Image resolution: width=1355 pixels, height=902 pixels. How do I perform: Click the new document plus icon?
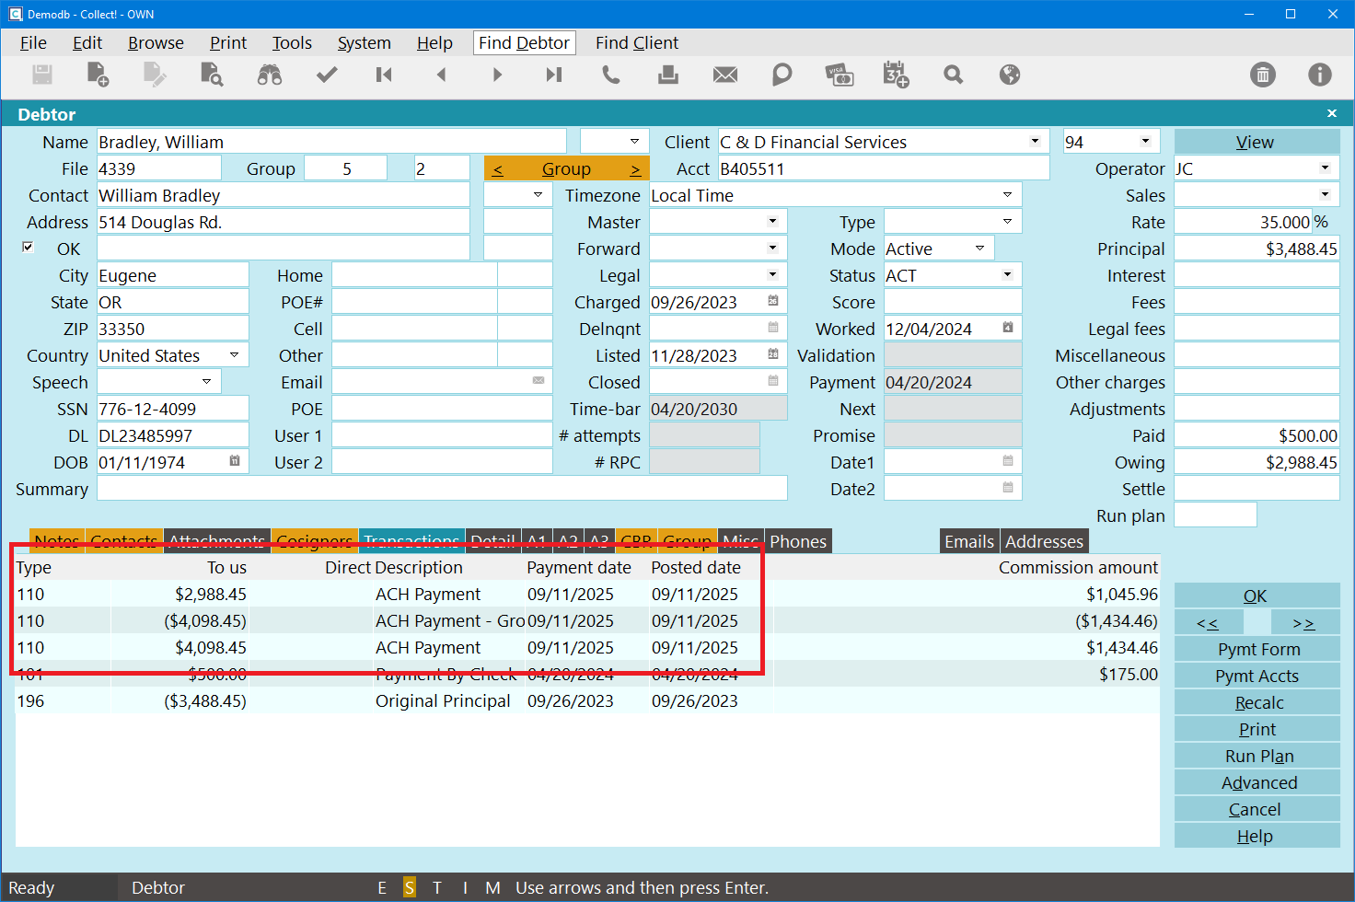point(98,75)
